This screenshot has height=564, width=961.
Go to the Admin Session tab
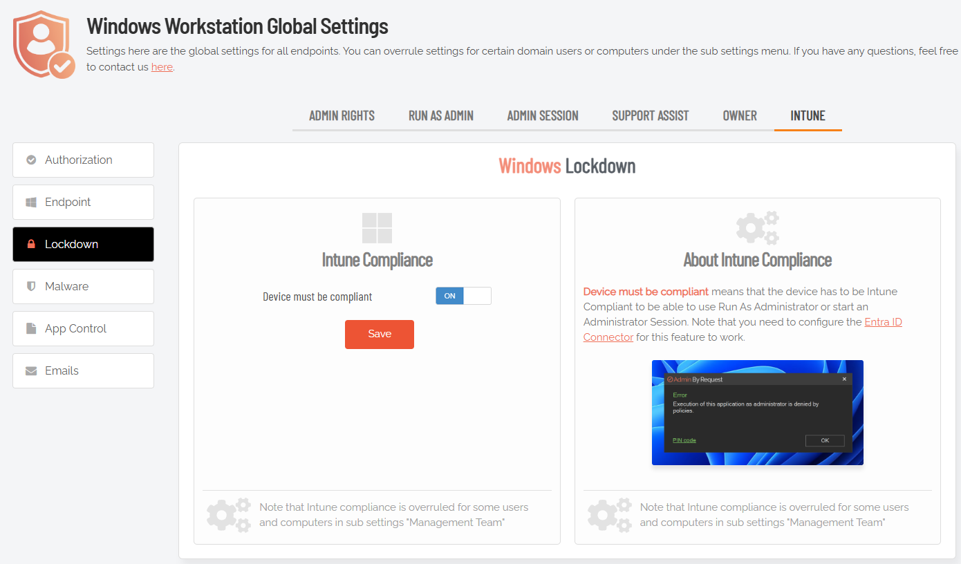[543, 116]
